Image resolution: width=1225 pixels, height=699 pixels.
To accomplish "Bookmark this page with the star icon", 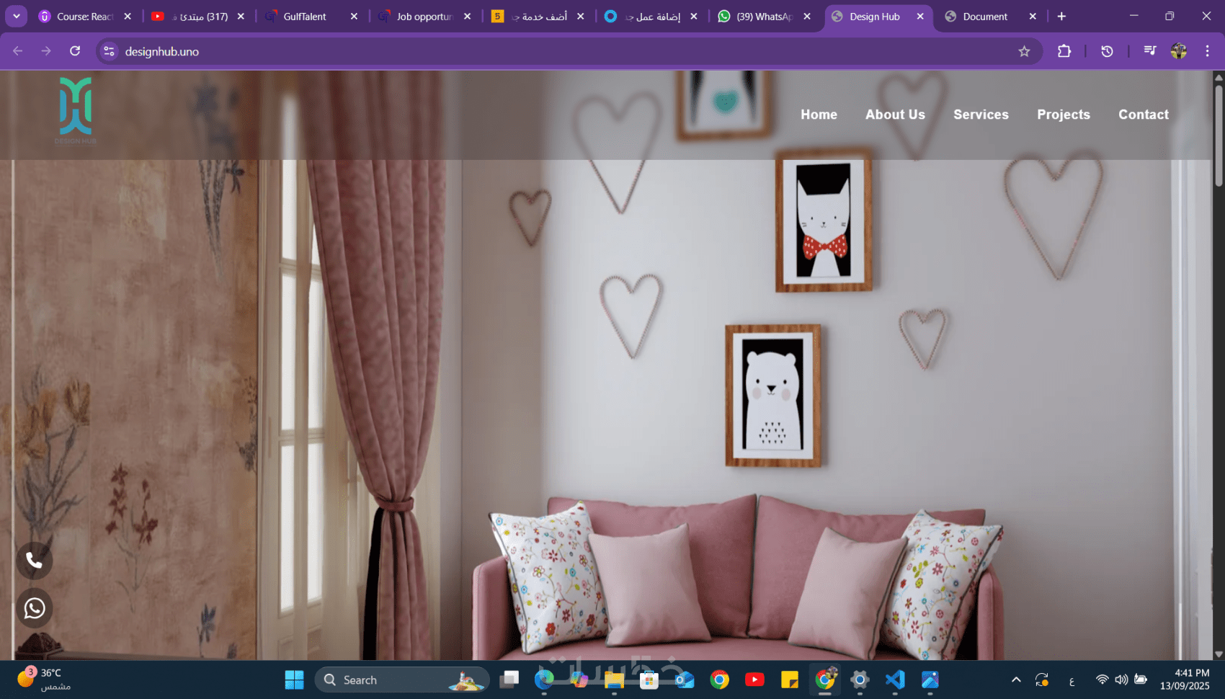I will 1024,51.
